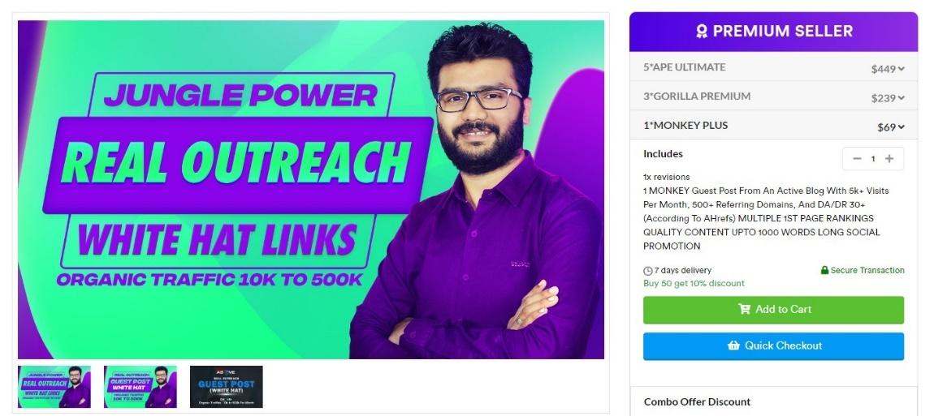The image size is (934, 416).
Task: Open the Buy 50 get 10% discount link
Action: click(x=694, y=283)
